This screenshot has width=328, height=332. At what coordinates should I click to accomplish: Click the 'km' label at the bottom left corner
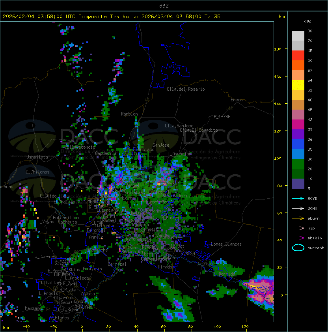click(6, 328)
